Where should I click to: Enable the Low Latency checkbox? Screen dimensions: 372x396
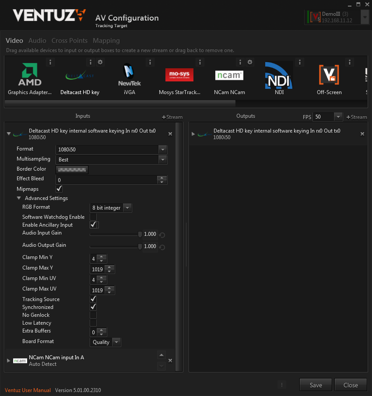[93, 323]
